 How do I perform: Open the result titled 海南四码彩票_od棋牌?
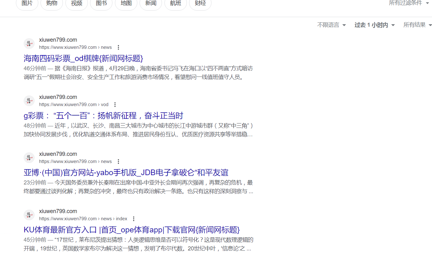click(x=83, y=58)
